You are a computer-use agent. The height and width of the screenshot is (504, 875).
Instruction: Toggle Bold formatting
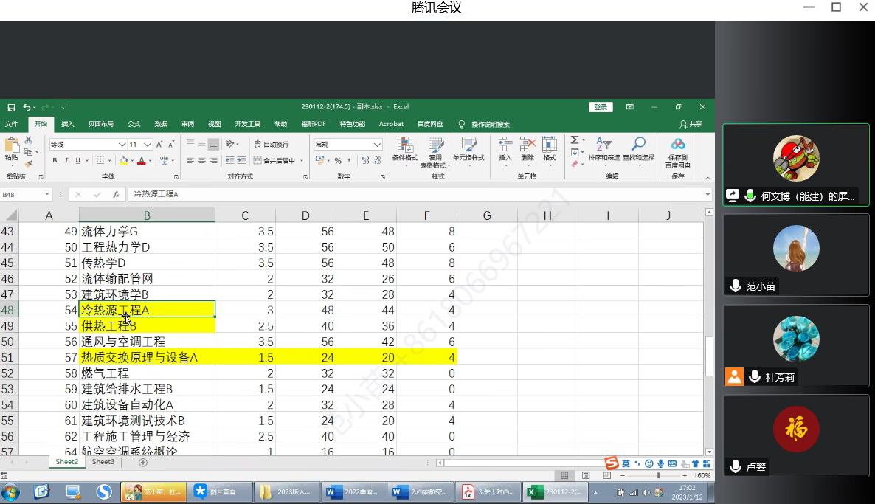pyautogui.click(x=55, y=161)
